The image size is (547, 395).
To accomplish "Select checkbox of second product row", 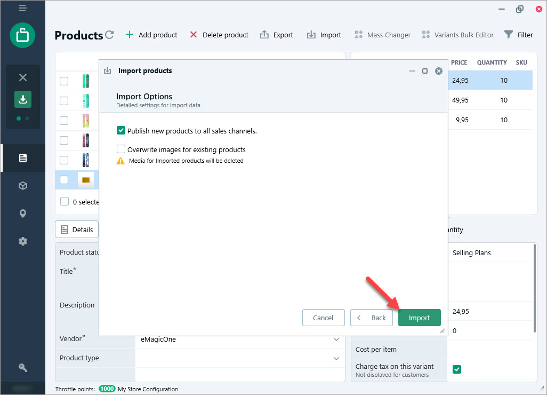I will (x=64, y=100).
